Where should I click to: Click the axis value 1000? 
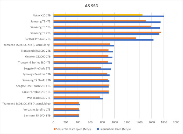(115, 122)
